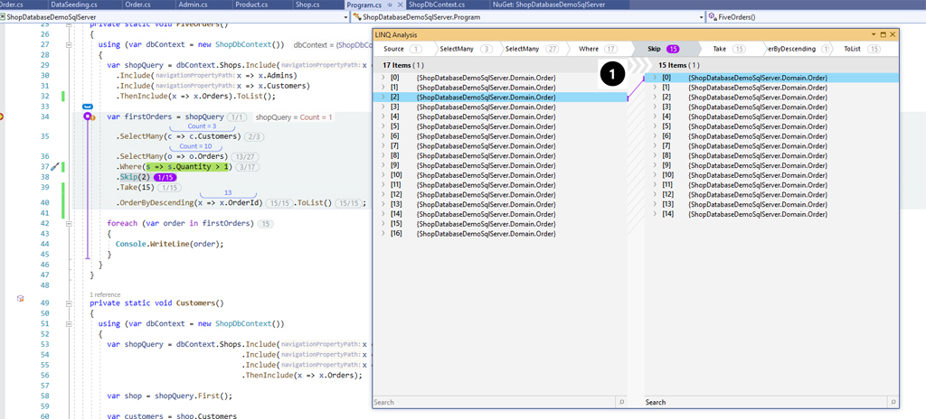Pin the Program.cs editor tab
The width and height of the screenshot is (926, 419).
pyautogui.click(x=389, y=5)
